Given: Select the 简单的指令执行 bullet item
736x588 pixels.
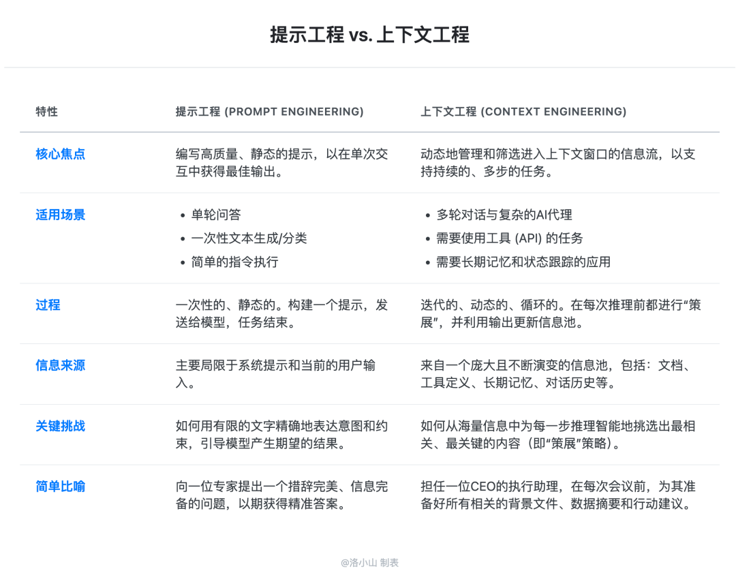Looking at the screenshot, I should click(234, 262).
